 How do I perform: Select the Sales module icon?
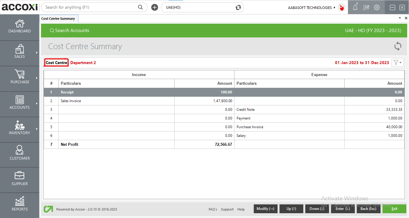[x=19, y=52]
